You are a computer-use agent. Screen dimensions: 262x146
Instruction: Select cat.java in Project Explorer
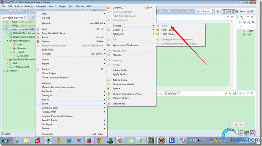(24, 56)
